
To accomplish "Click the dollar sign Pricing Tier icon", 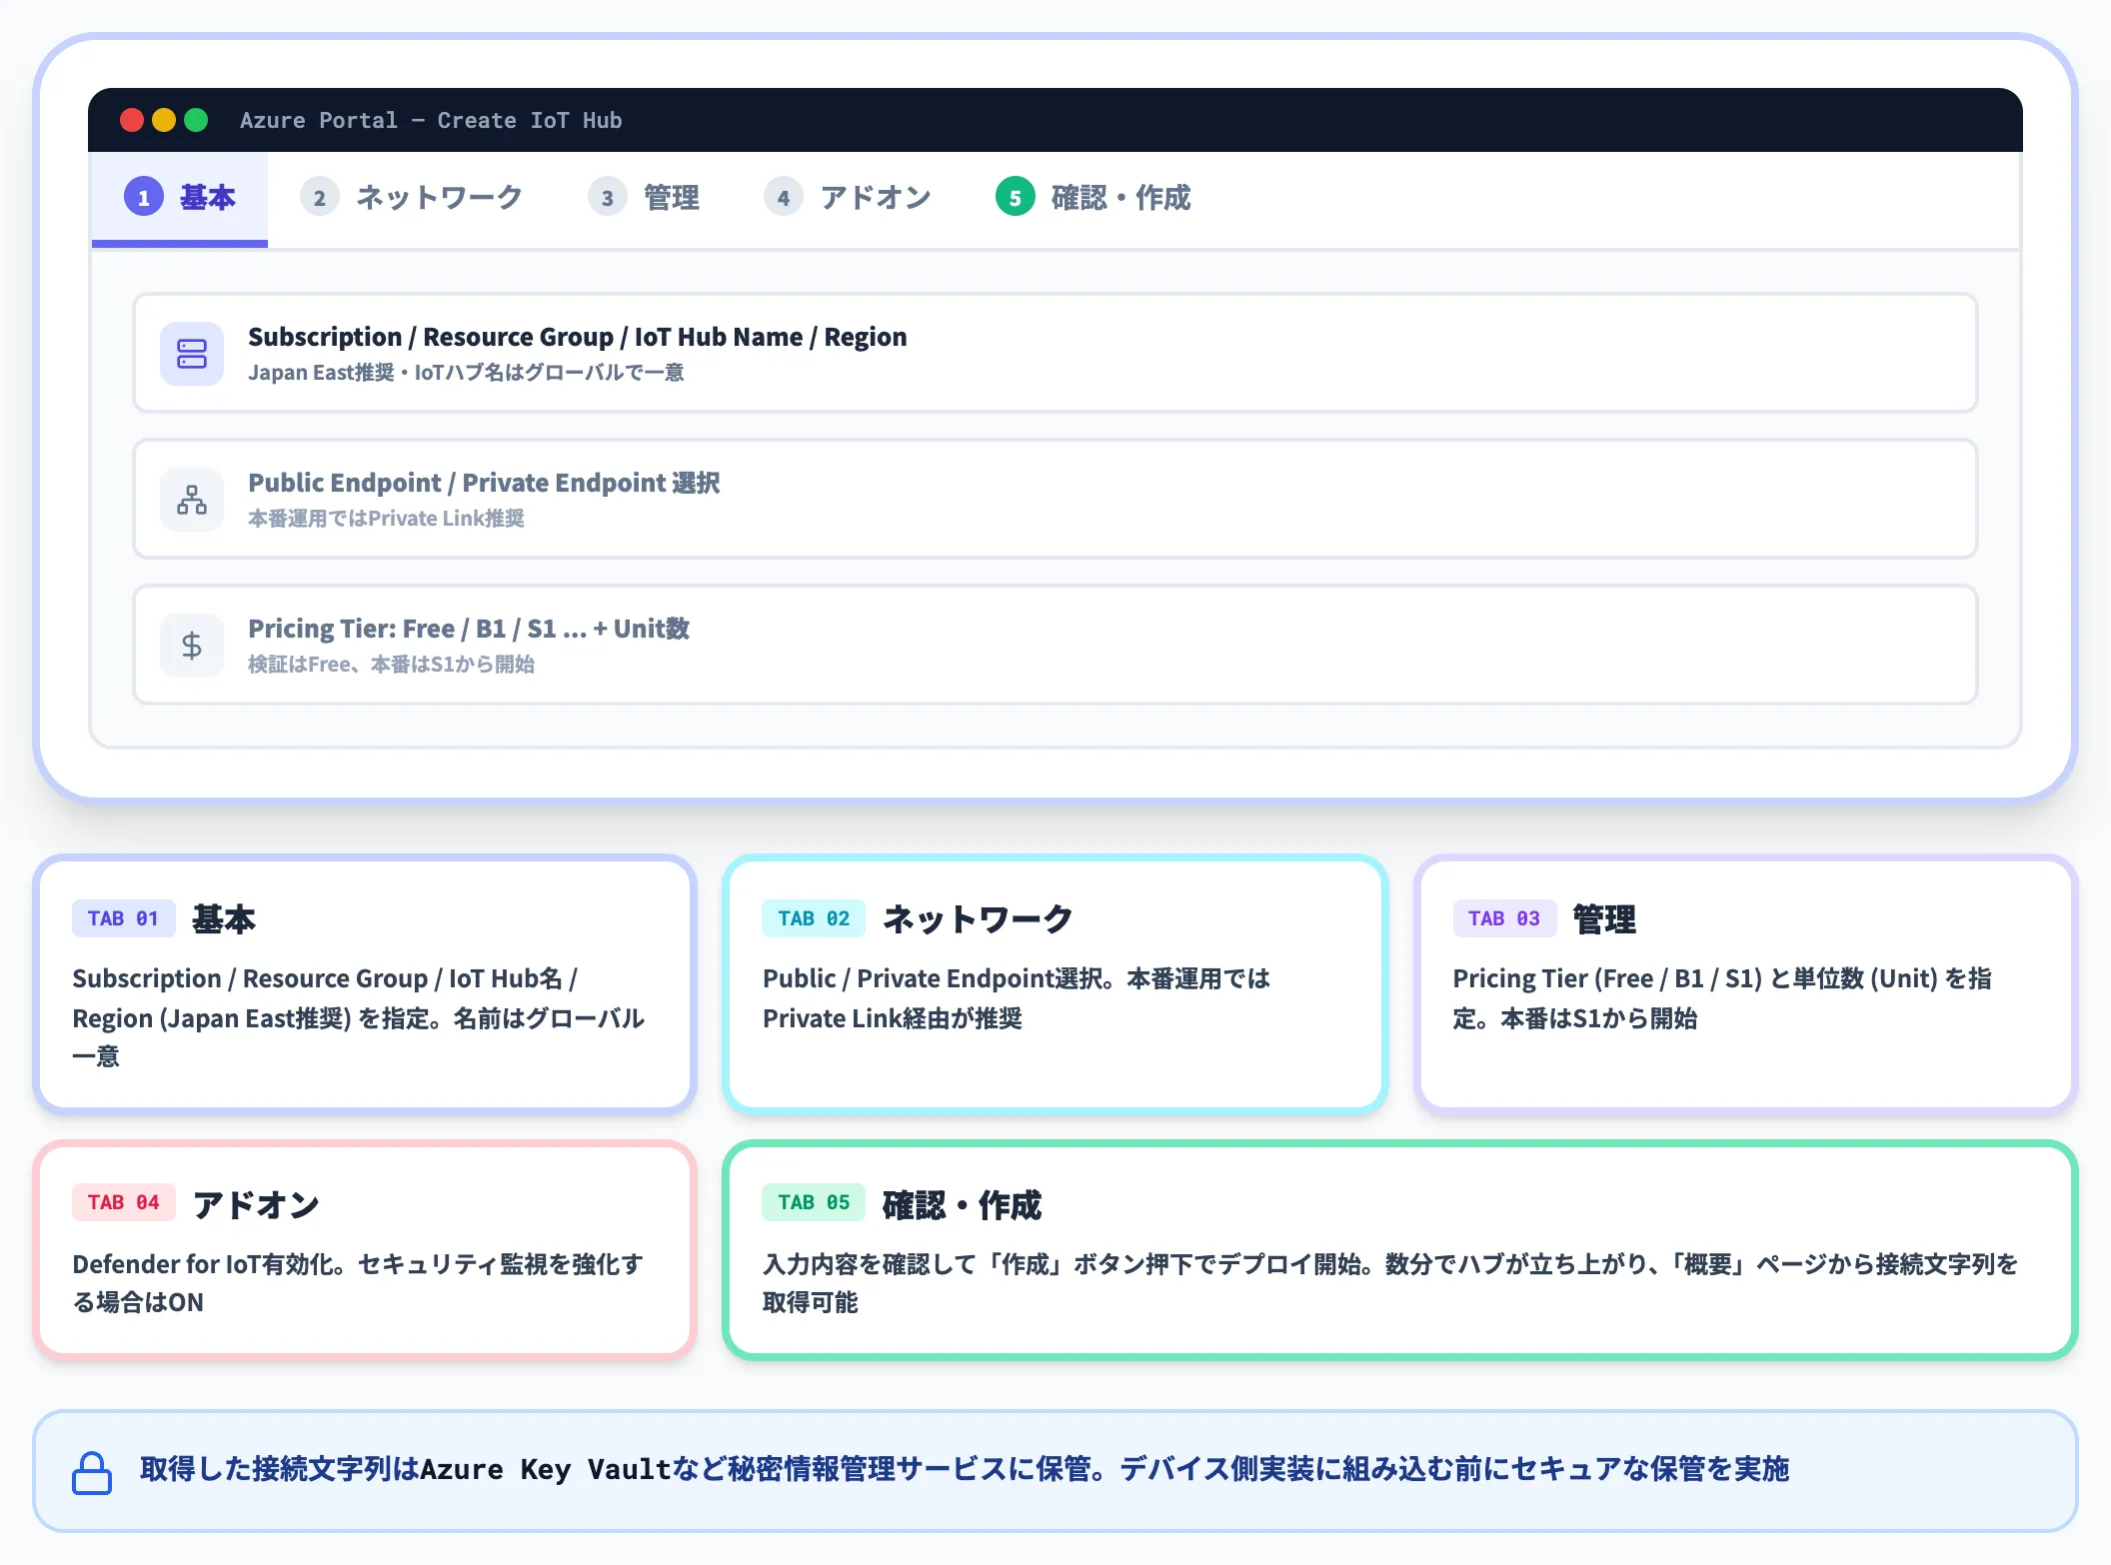I will tap(192, 646).
